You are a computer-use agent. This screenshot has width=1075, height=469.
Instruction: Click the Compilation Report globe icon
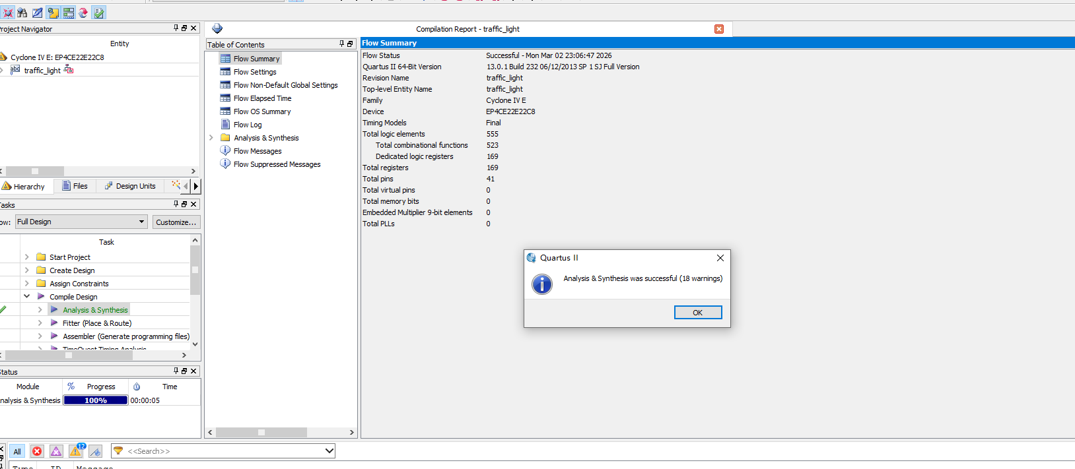coord(217,28)
